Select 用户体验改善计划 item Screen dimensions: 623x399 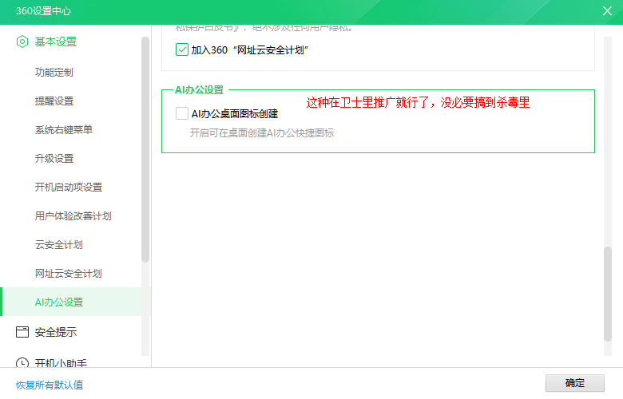point(73,216)
